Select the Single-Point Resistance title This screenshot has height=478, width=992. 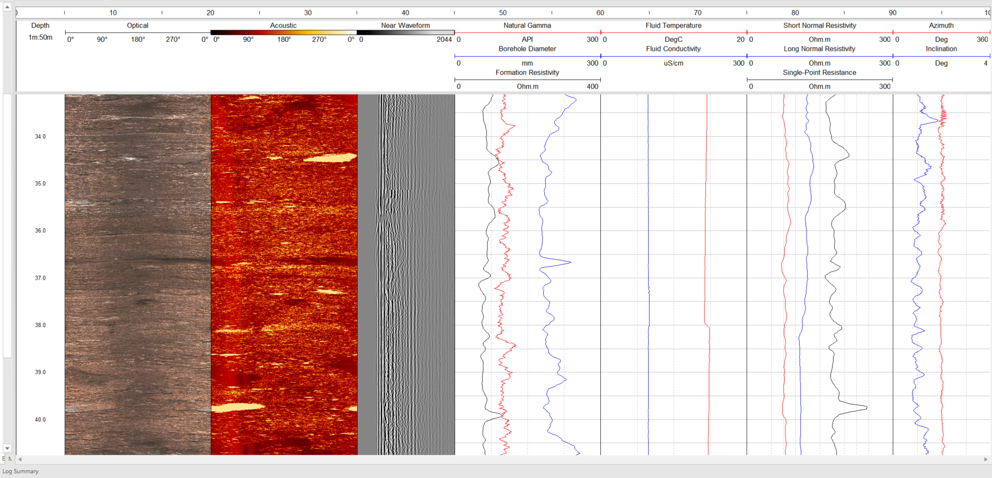coord(820,73)
